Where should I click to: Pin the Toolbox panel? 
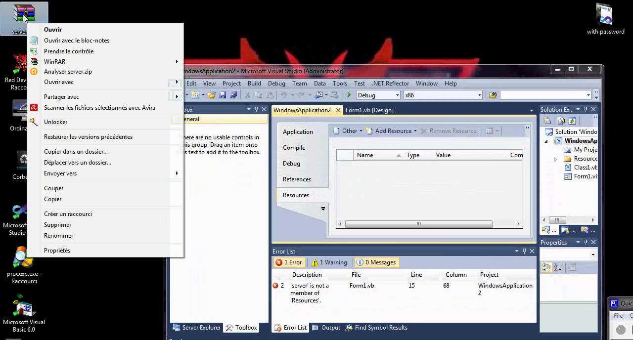pos(256,110)
